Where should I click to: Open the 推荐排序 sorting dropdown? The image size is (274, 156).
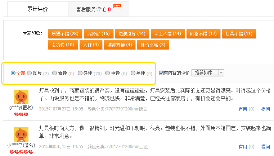[208, 73]
